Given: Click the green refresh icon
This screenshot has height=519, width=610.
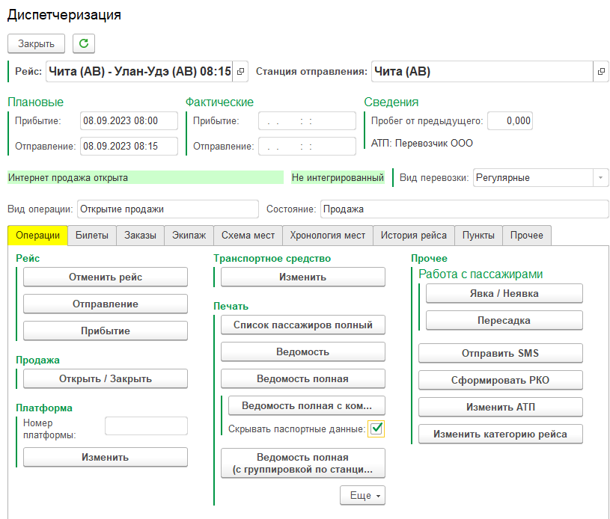Looking at the screenshot, I should click(x=84, y=44).
